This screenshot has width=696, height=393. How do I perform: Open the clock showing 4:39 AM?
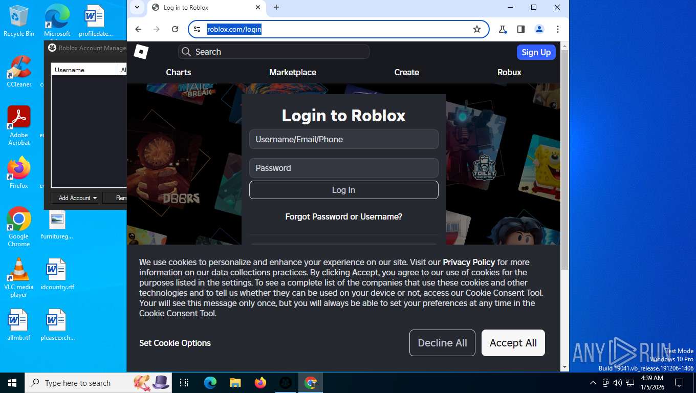(652, 383)
